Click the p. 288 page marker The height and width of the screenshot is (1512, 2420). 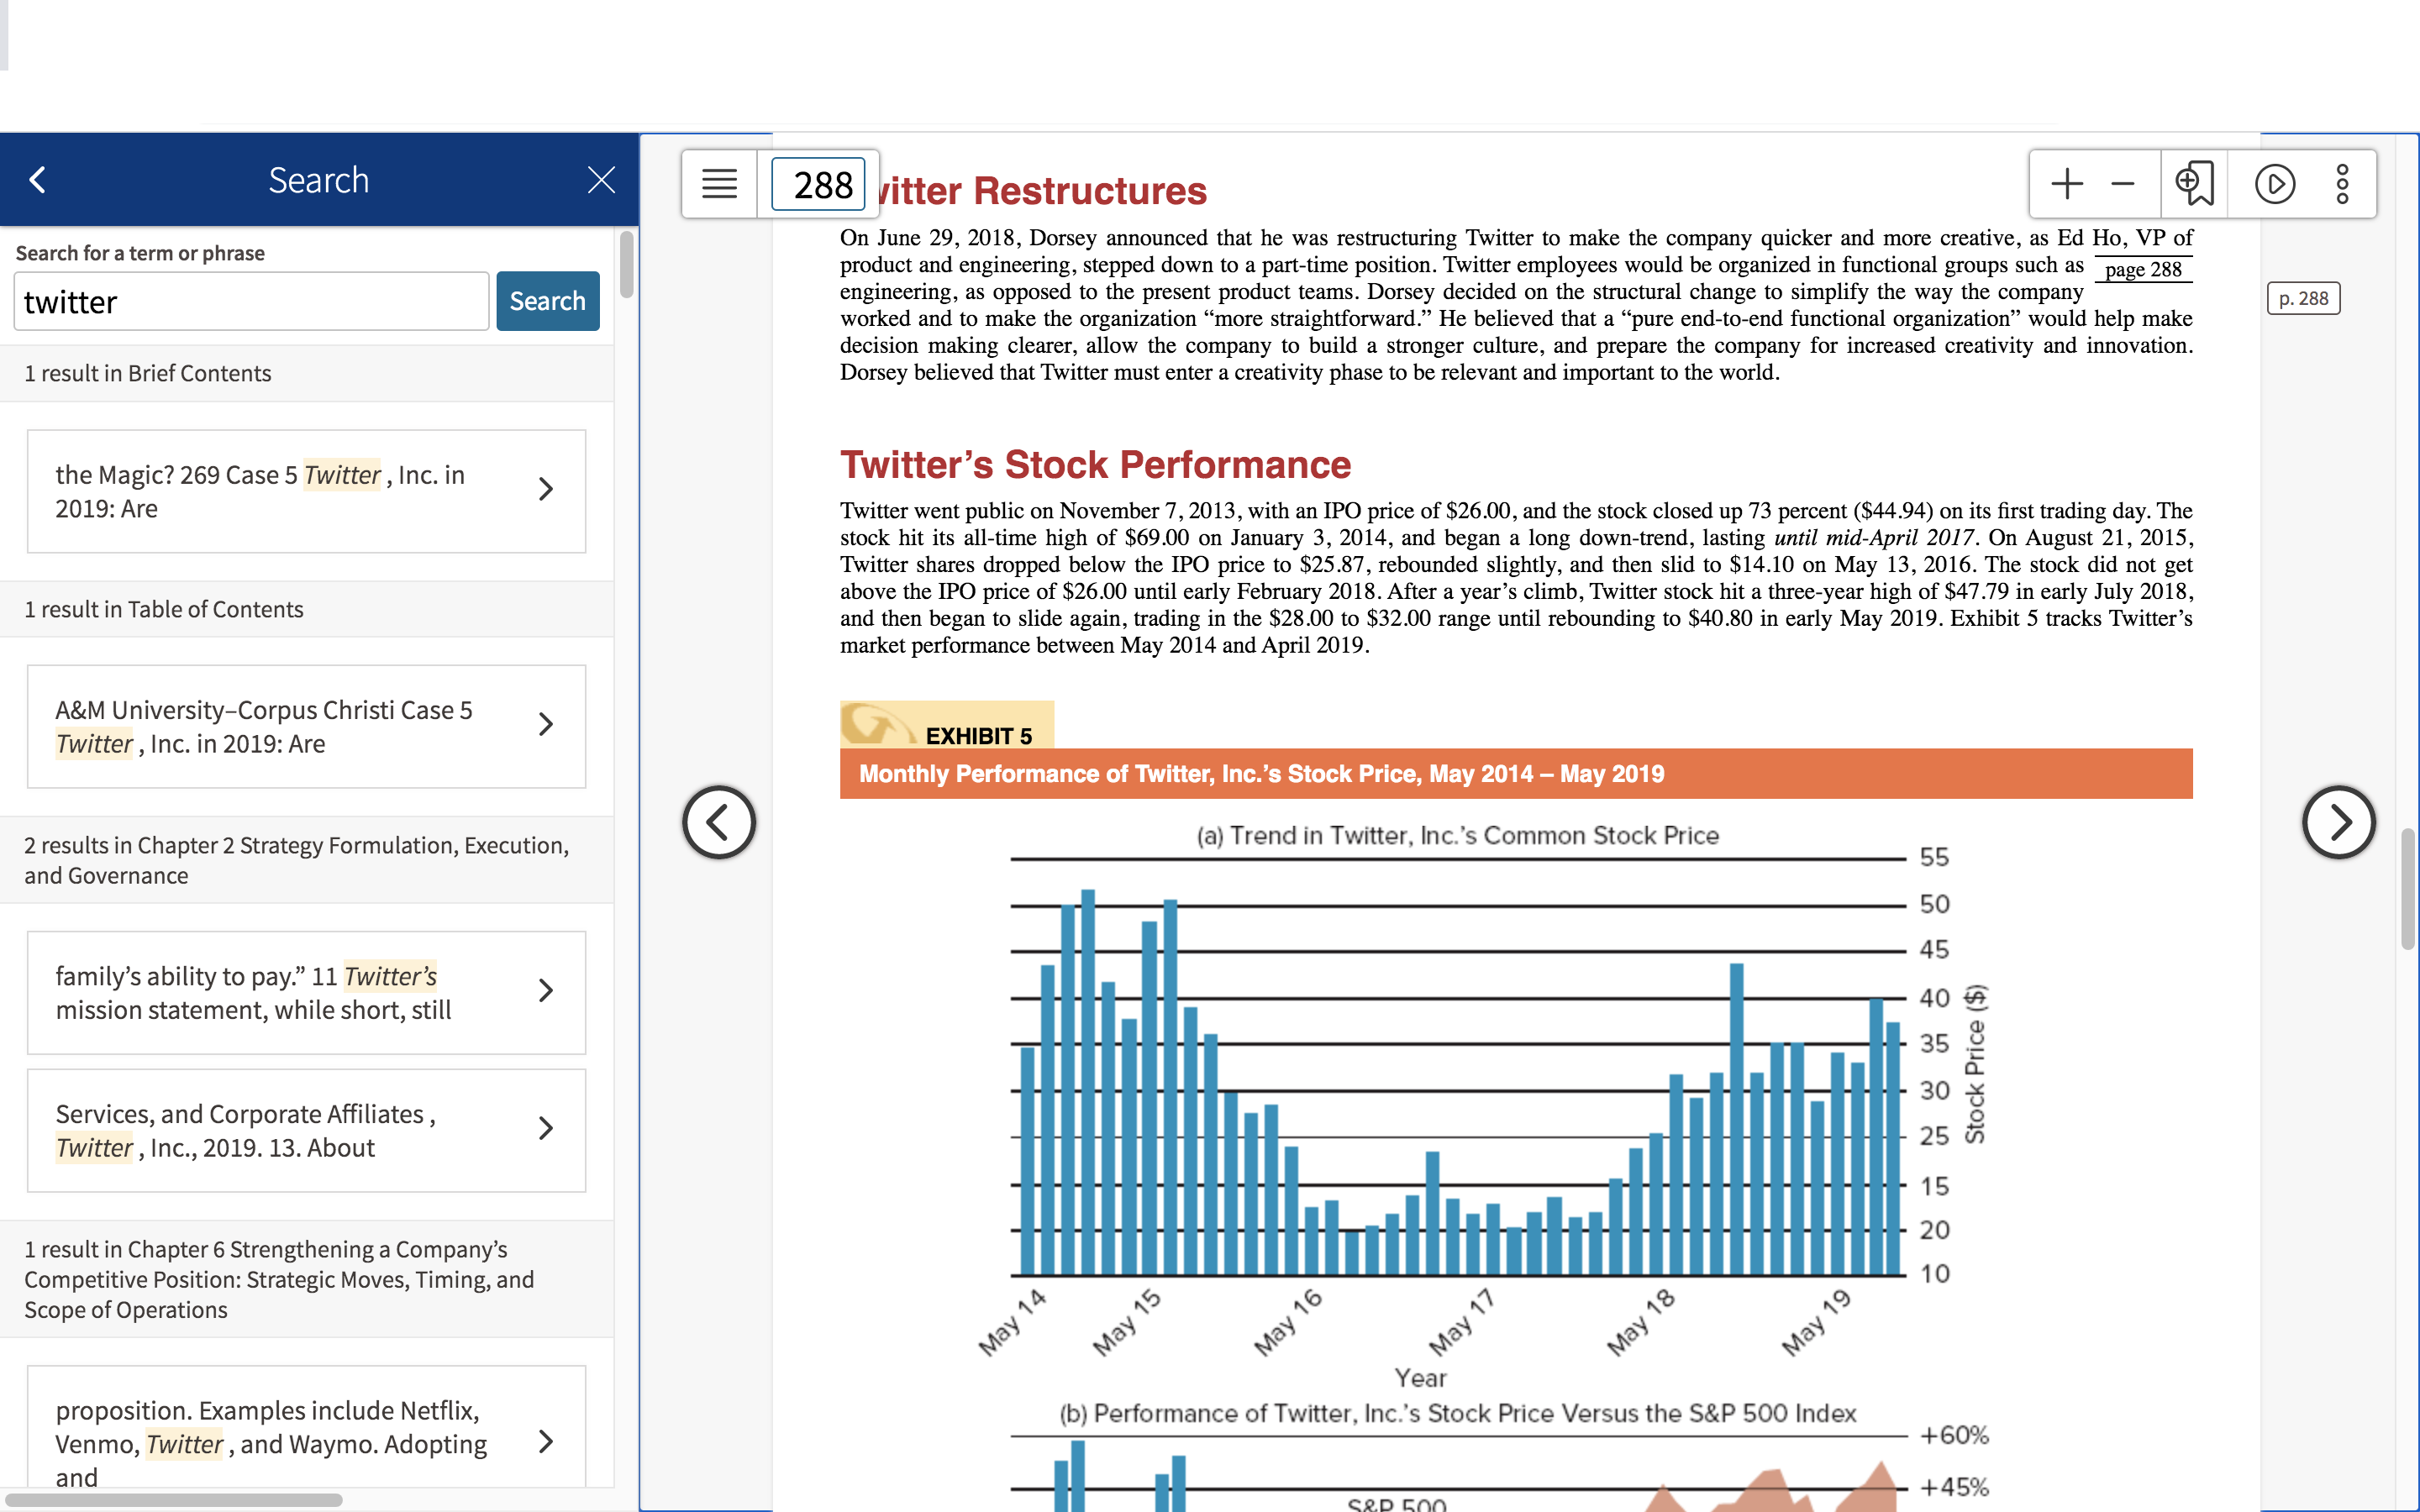[2303, 298]
